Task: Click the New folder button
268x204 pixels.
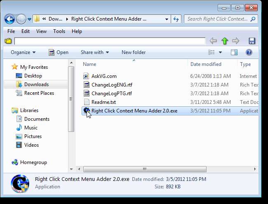Action: point(133,52)
